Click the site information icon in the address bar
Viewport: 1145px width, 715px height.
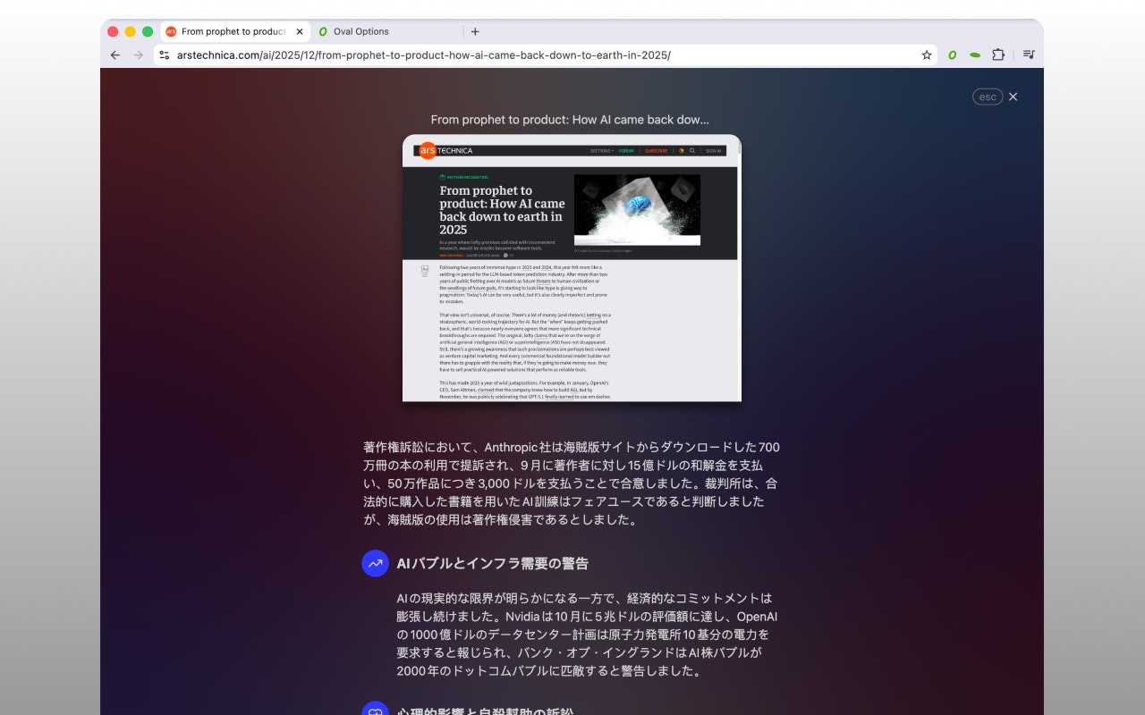(164, 55)
